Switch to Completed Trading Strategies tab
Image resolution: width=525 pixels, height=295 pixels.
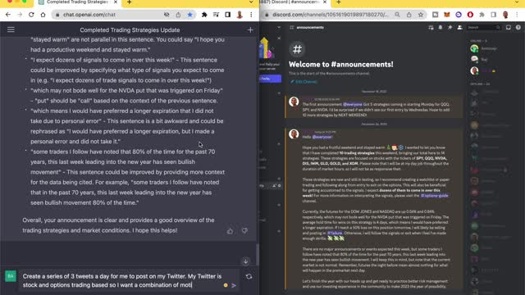[77, 2]
